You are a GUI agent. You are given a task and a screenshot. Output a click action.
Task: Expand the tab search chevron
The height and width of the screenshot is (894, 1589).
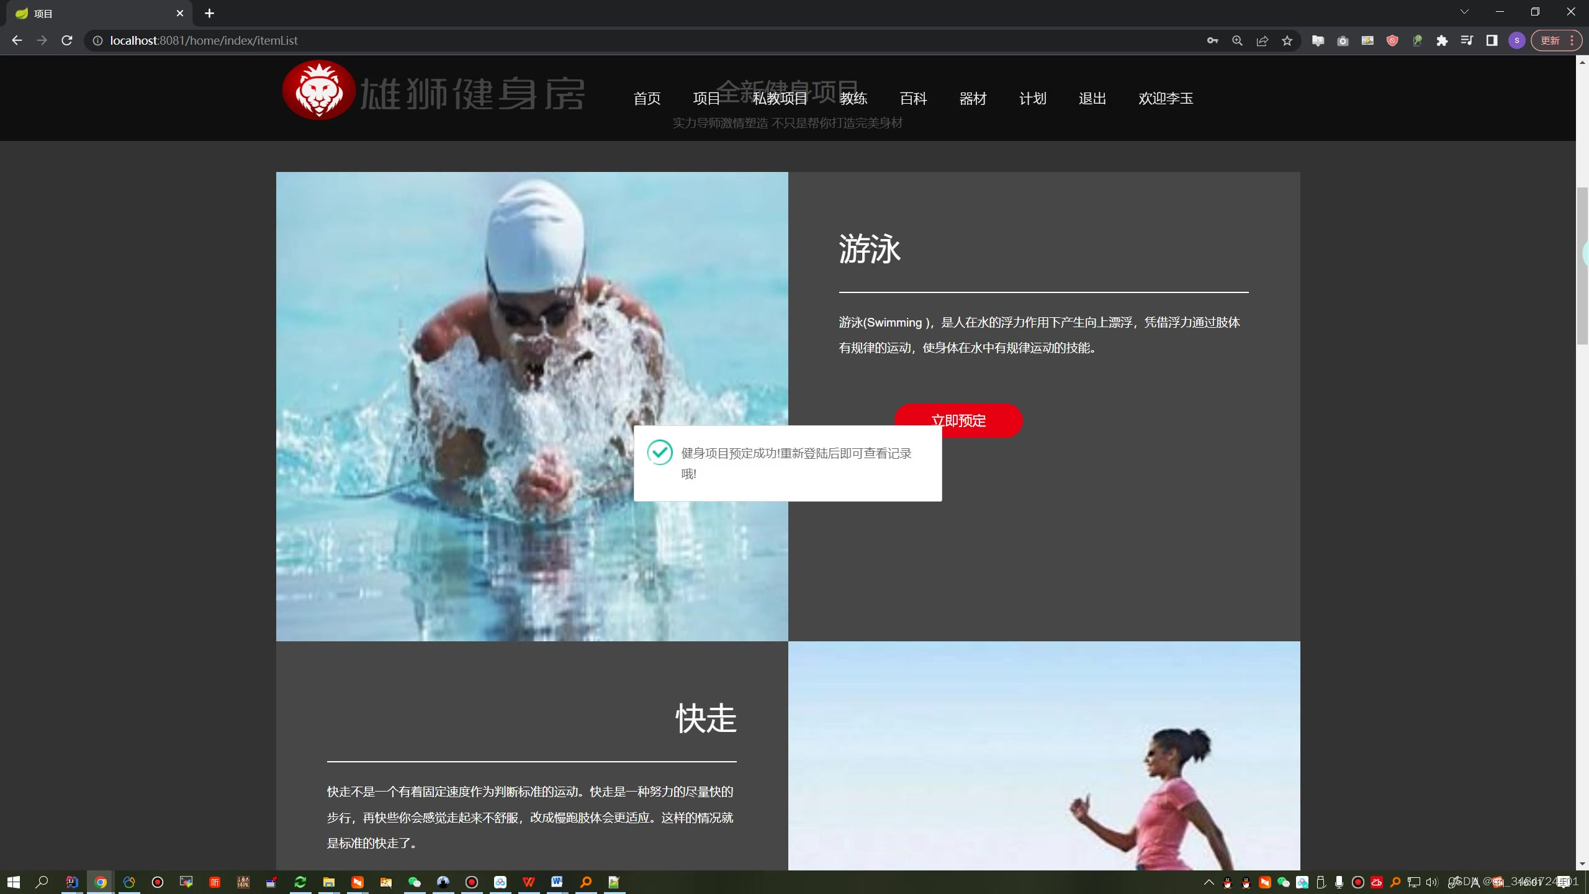(1464, 12)
